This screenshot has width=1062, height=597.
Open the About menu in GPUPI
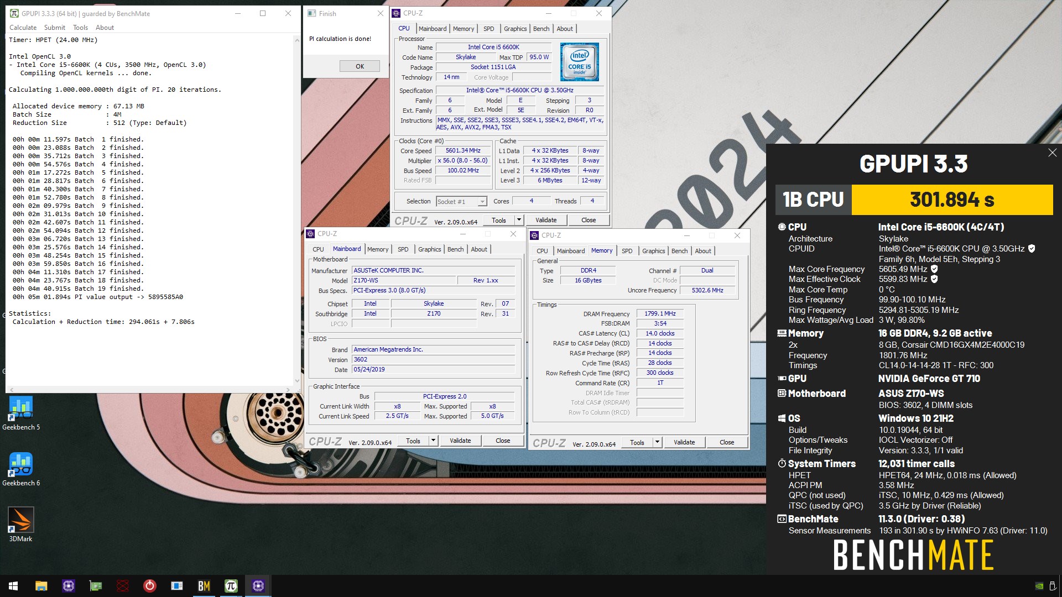(105, 28)
